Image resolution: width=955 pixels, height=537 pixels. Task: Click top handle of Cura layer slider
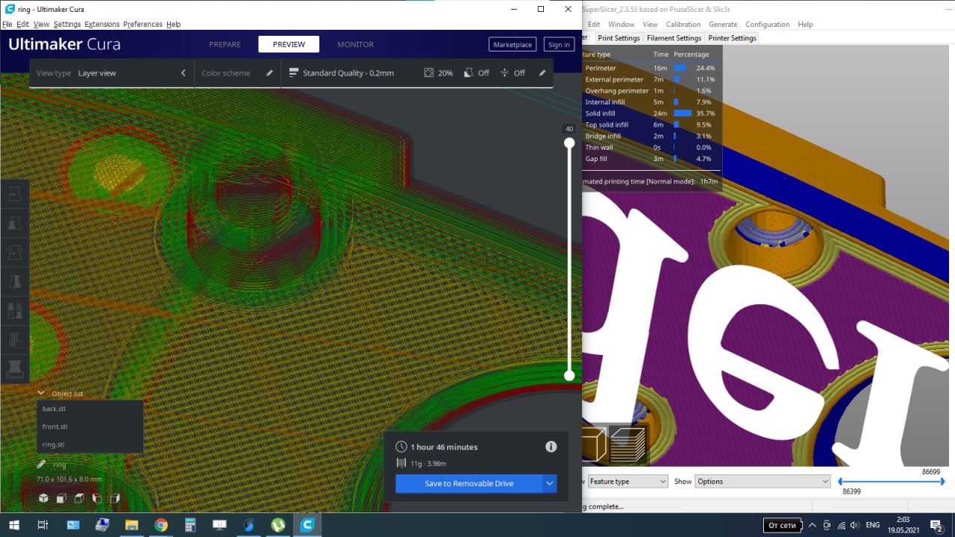coord(569,142)
